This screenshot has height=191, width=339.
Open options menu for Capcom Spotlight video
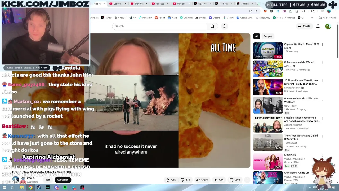pos(323,45)
